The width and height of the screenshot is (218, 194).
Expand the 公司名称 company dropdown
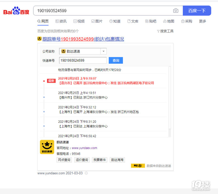point(83,51)
